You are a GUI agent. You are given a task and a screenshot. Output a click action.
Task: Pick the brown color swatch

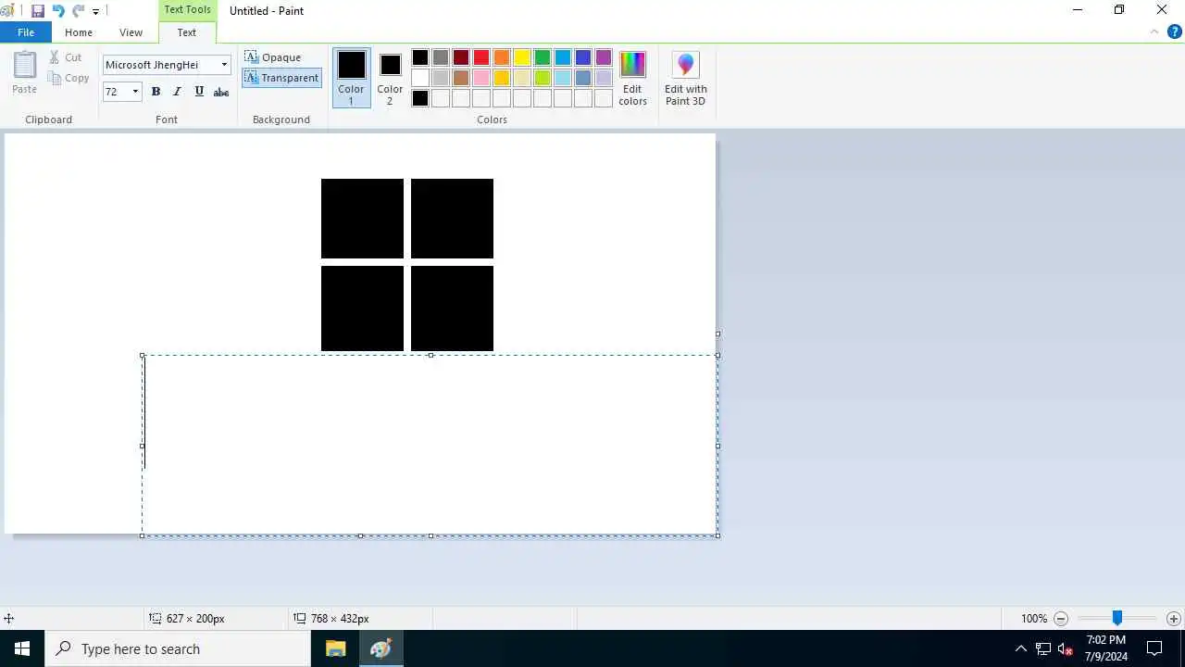tap(461, 78)
